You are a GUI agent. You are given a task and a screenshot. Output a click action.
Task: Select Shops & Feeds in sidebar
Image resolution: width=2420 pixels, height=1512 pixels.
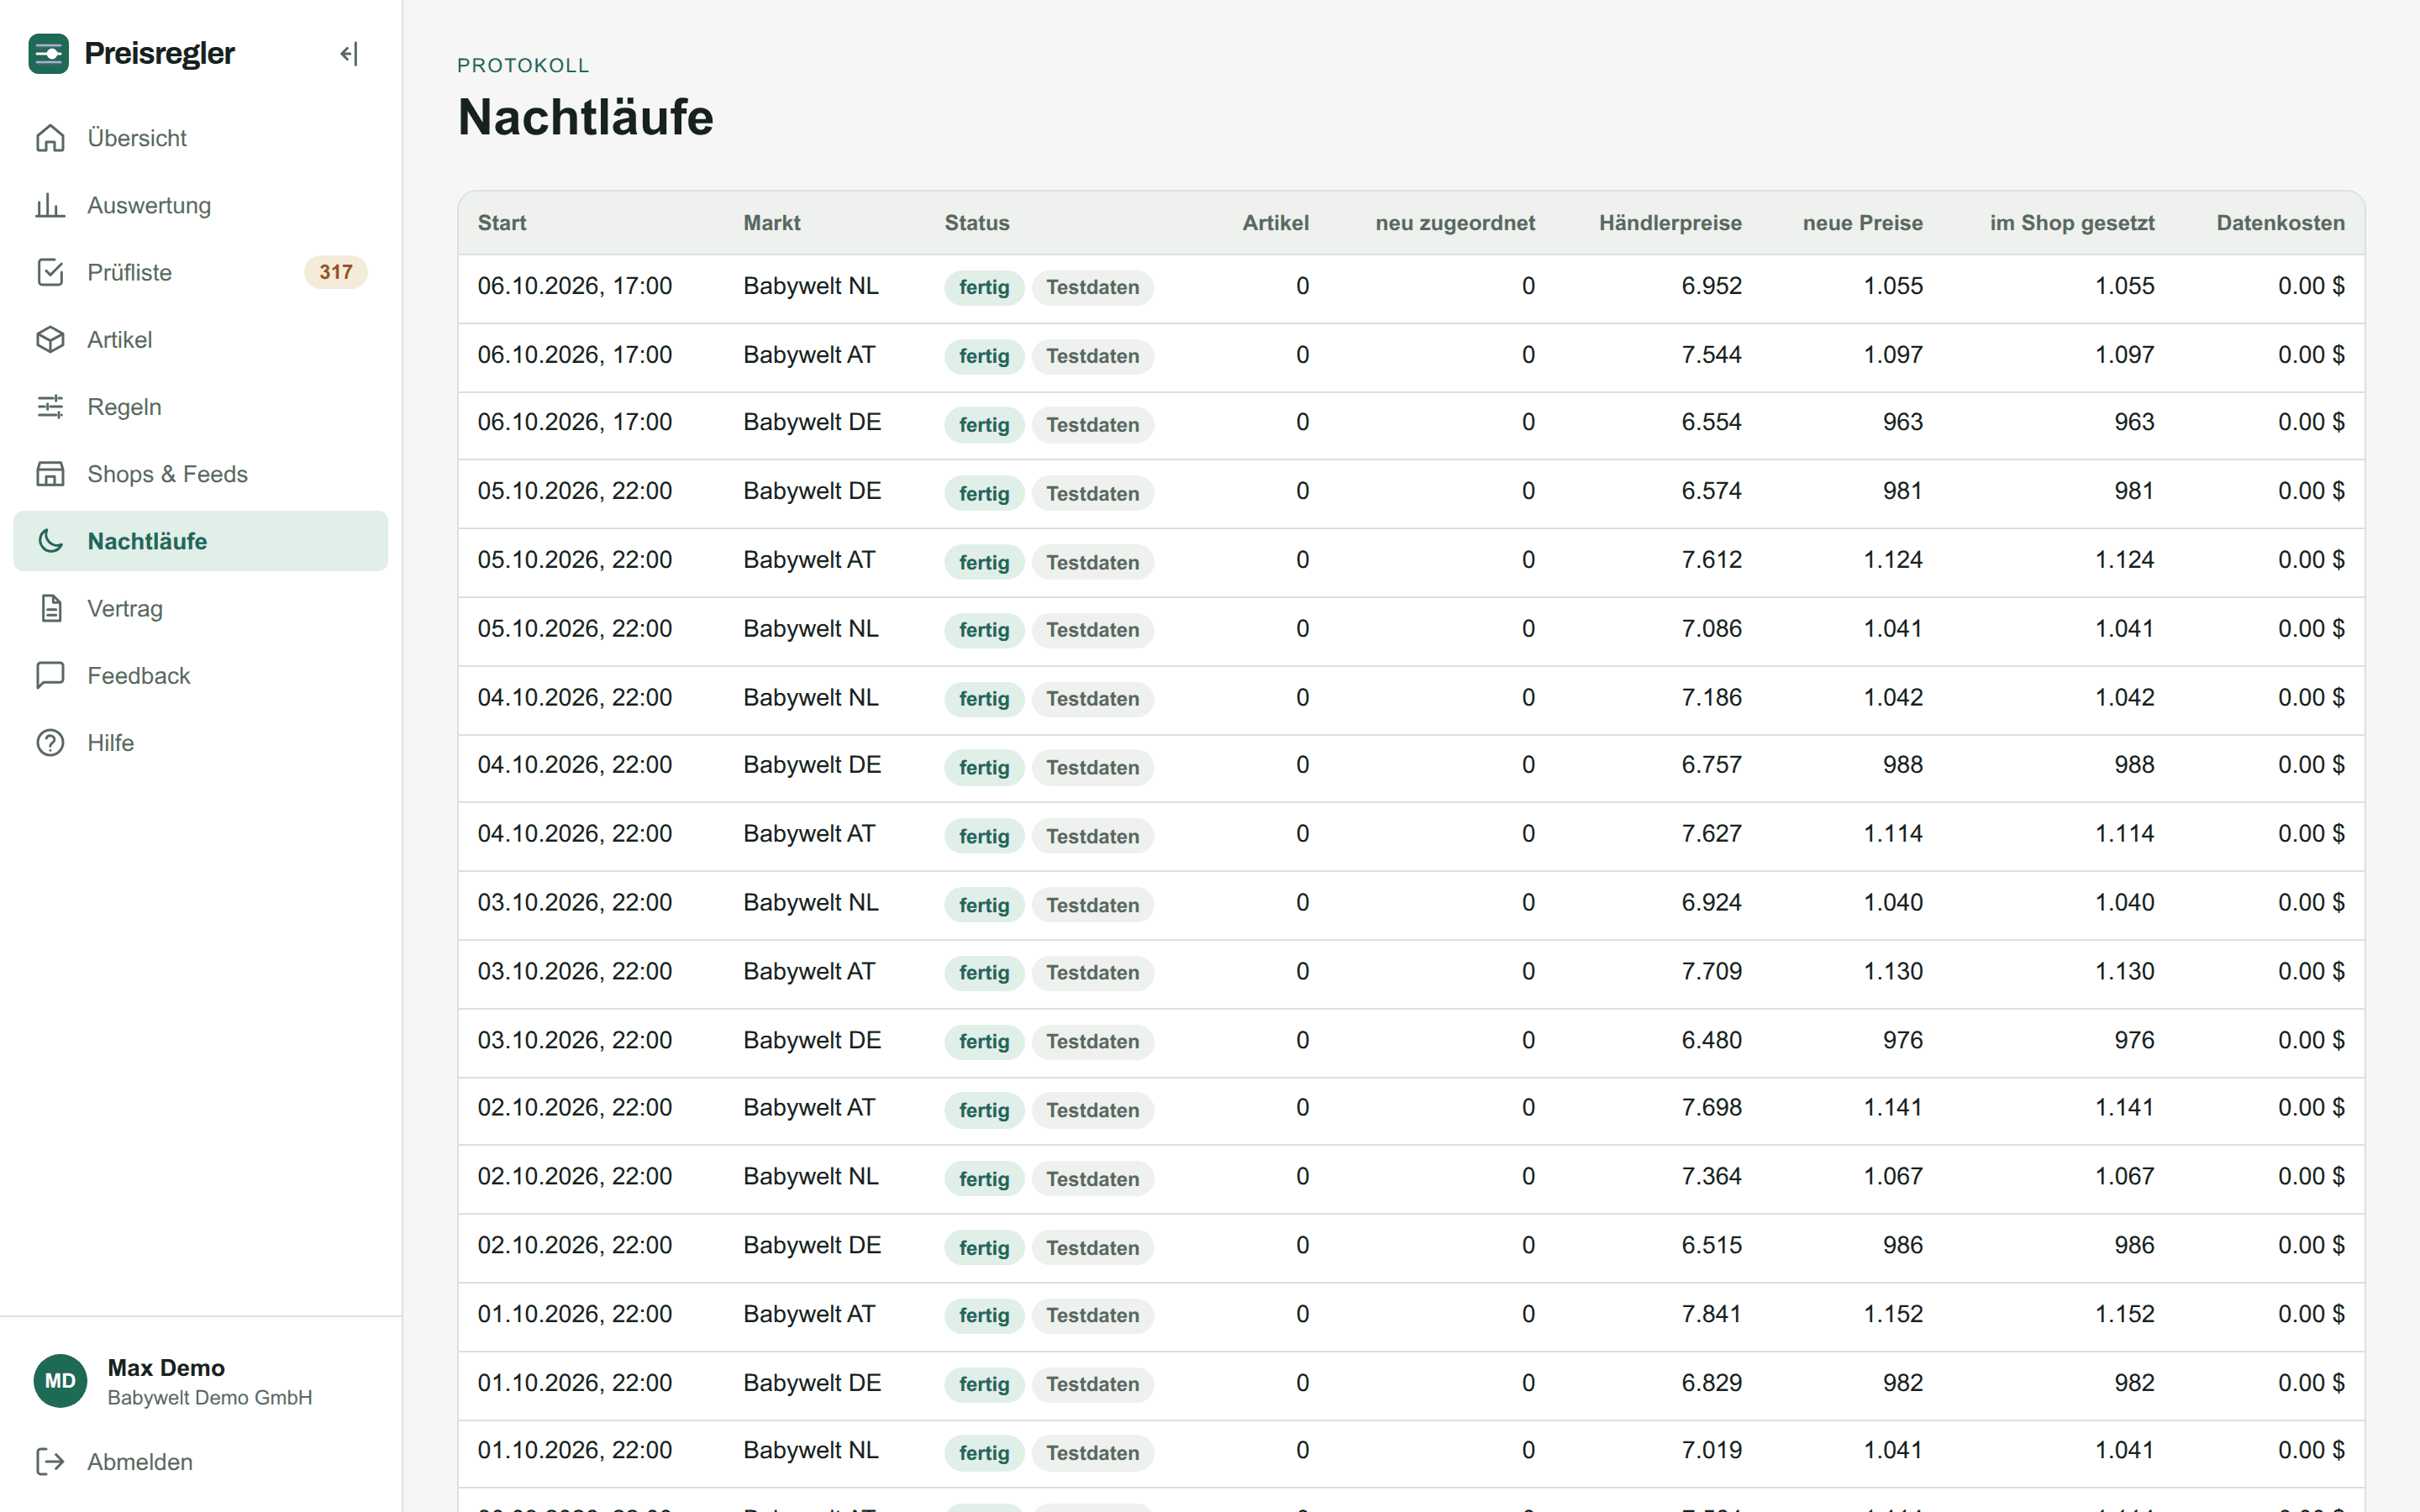point(200,474)
